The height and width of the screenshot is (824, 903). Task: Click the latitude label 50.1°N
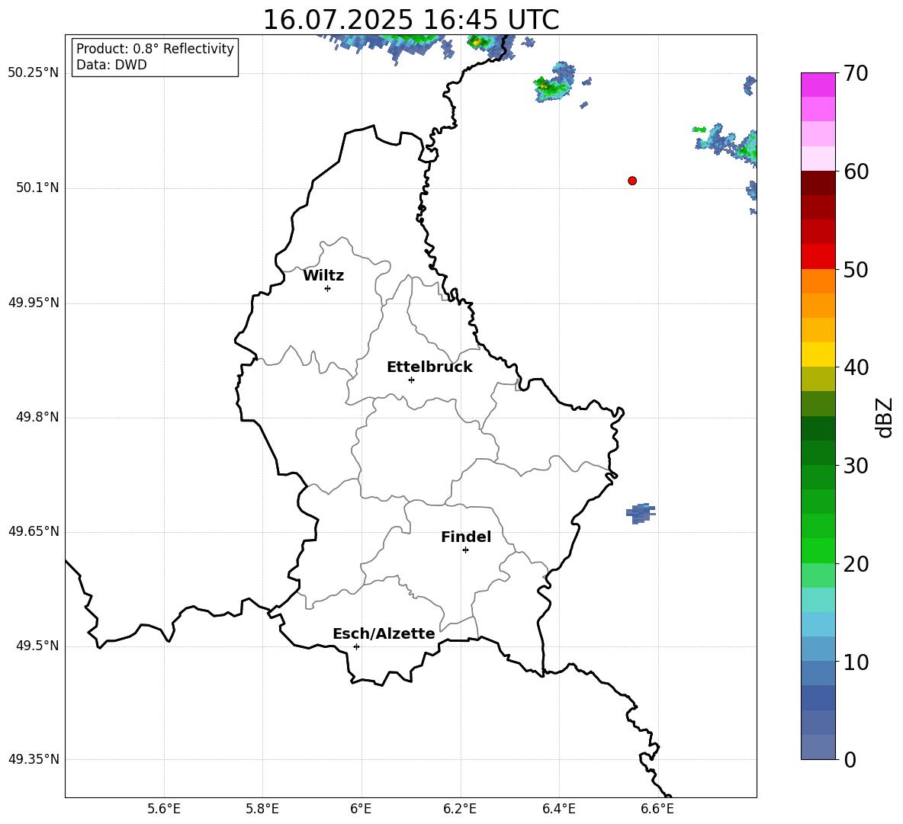[37, 188]
